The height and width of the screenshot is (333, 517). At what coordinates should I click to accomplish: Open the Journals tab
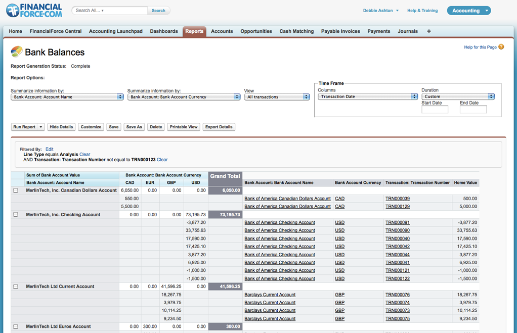(408, 31)
